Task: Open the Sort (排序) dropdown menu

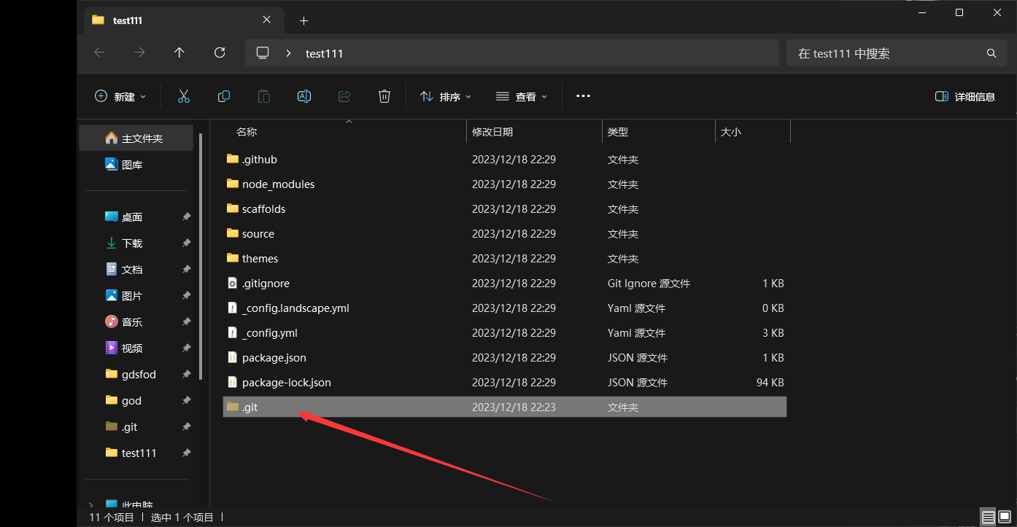Action: (x=446, y=96)
